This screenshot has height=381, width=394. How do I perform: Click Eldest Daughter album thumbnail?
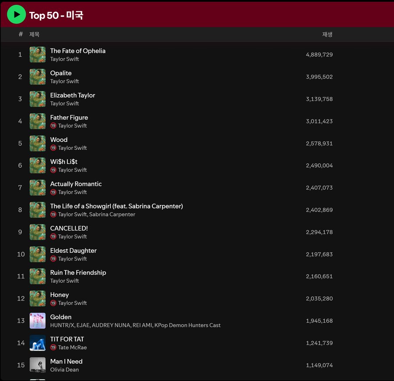(x=38, y=254)
